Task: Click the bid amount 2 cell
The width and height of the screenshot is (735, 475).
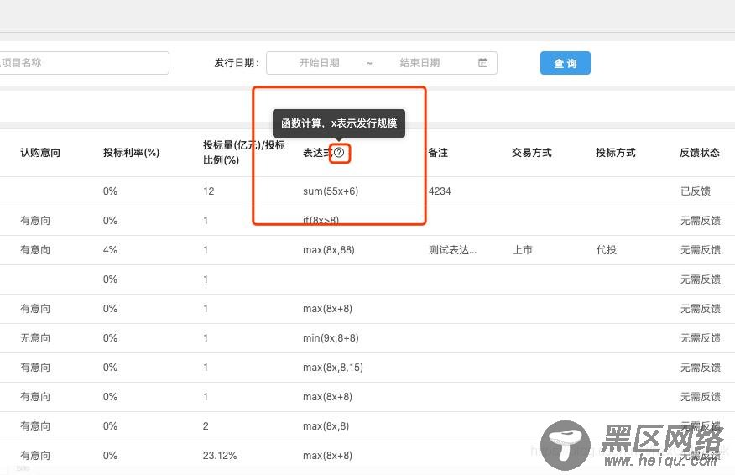Action: pyautogui.click(x=206, y=425)
